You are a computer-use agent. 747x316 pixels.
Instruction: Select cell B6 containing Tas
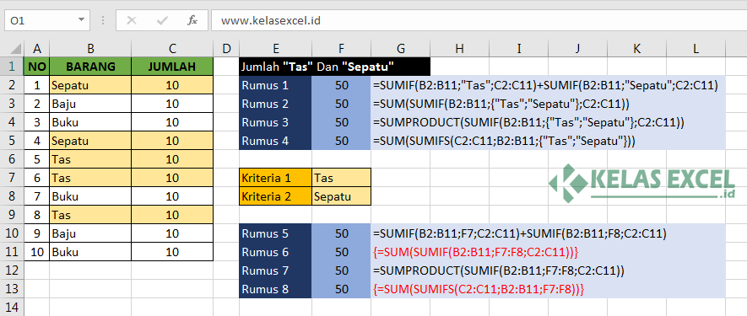tap(90, 159)
